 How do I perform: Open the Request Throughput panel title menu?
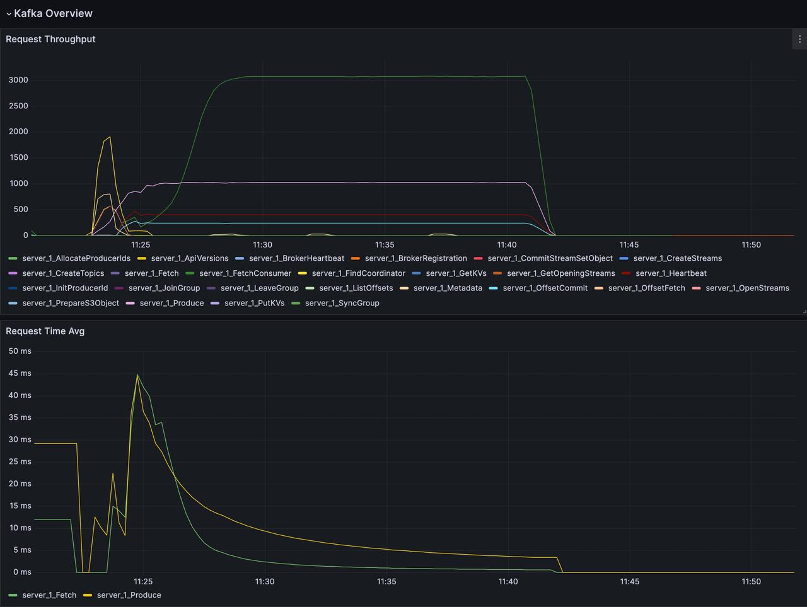(50, 39)
